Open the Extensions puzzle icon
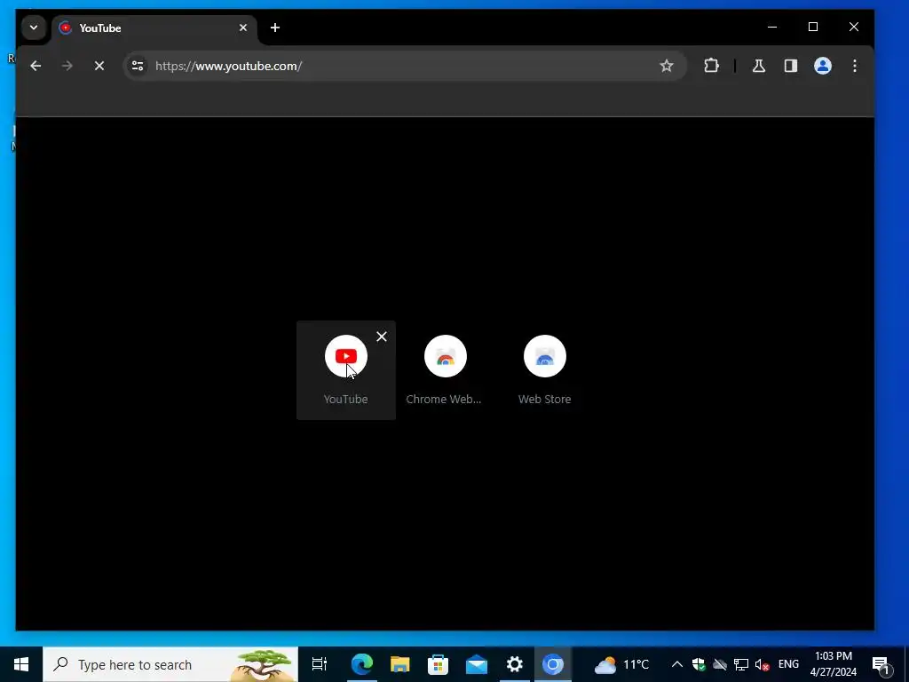 pos(711,66)
